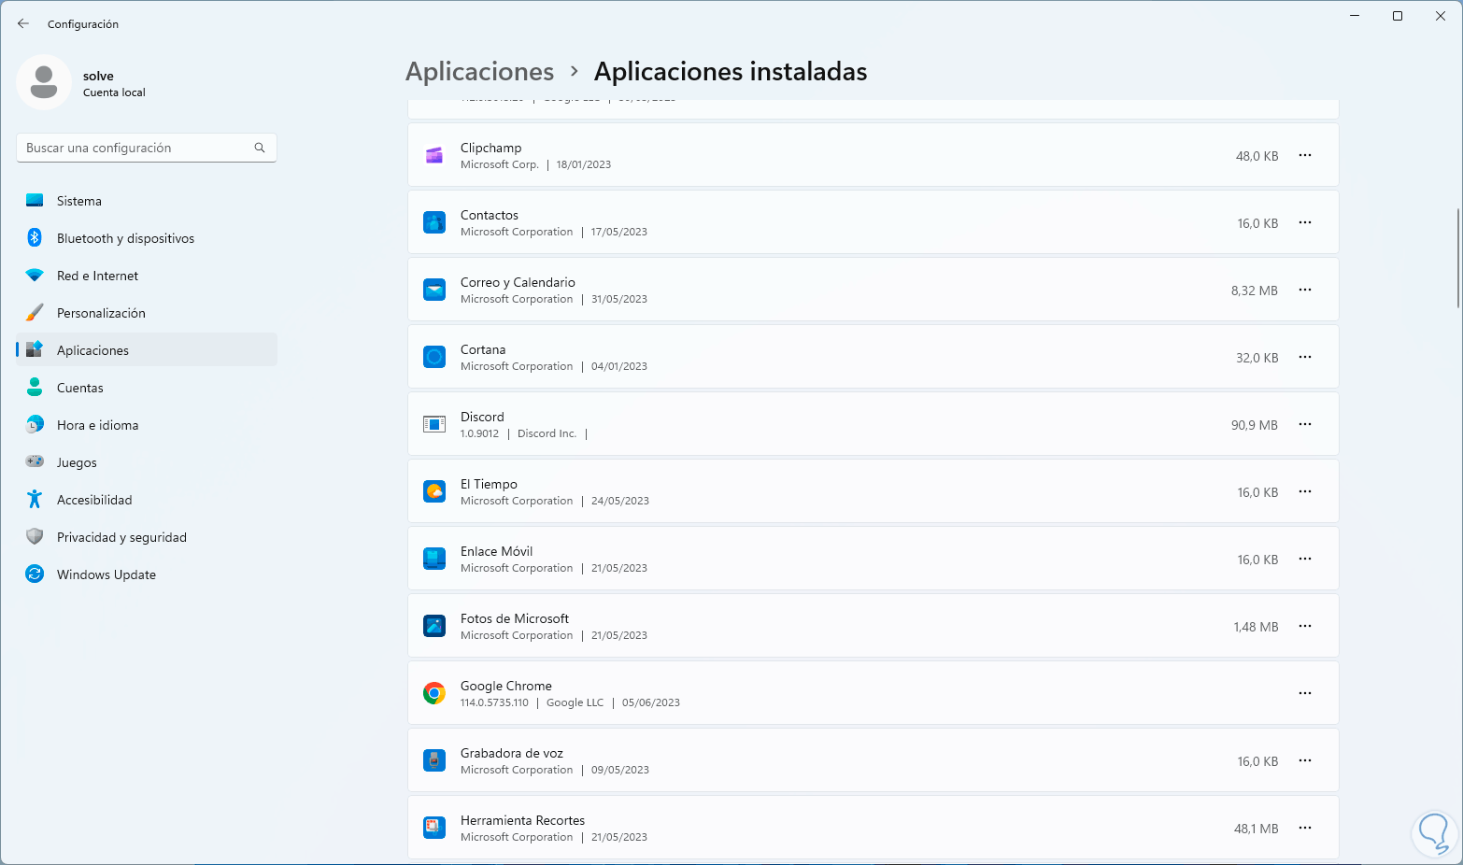
Task: Open more options for Discord
Action: click(1305, 424)
